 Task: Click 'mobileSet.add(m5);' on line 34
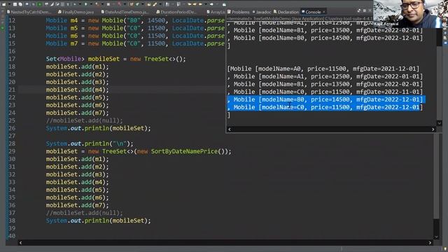coord(78,190)
